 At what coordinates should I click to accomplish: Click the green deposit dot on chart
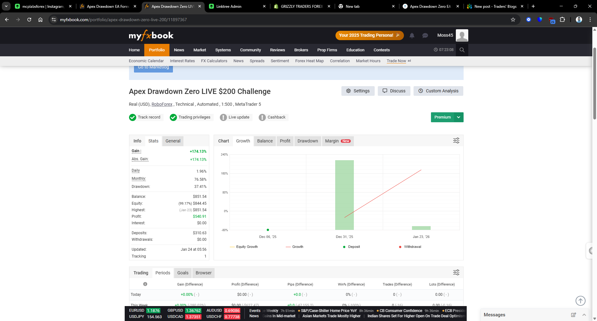268,230
